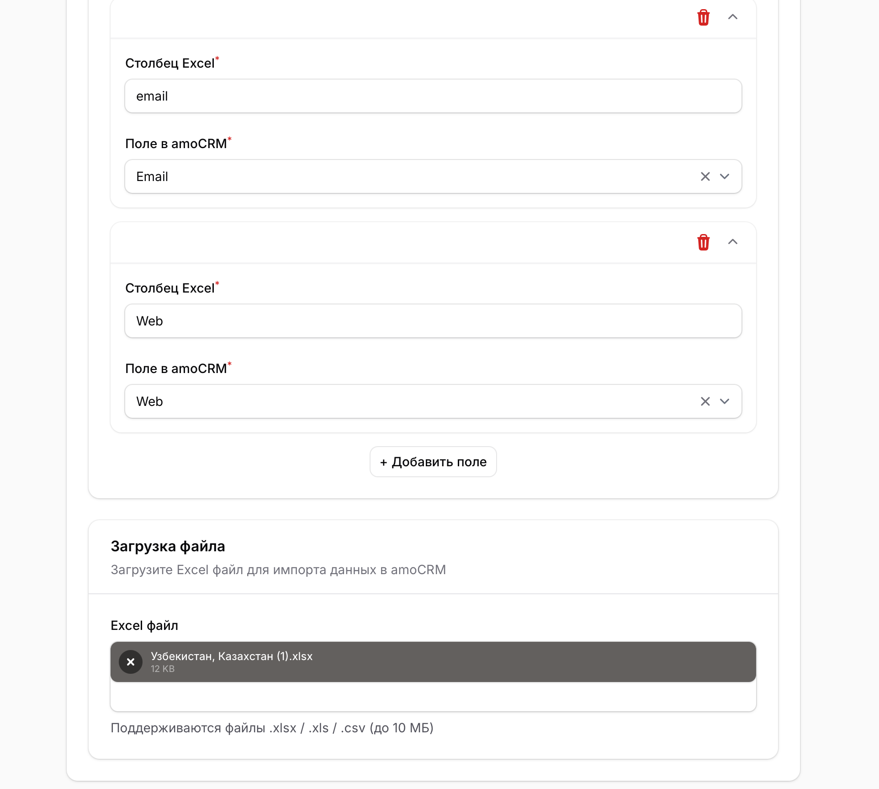
Task: Clear the selected Email amoCRM field
Action: (x=705, y=176)
